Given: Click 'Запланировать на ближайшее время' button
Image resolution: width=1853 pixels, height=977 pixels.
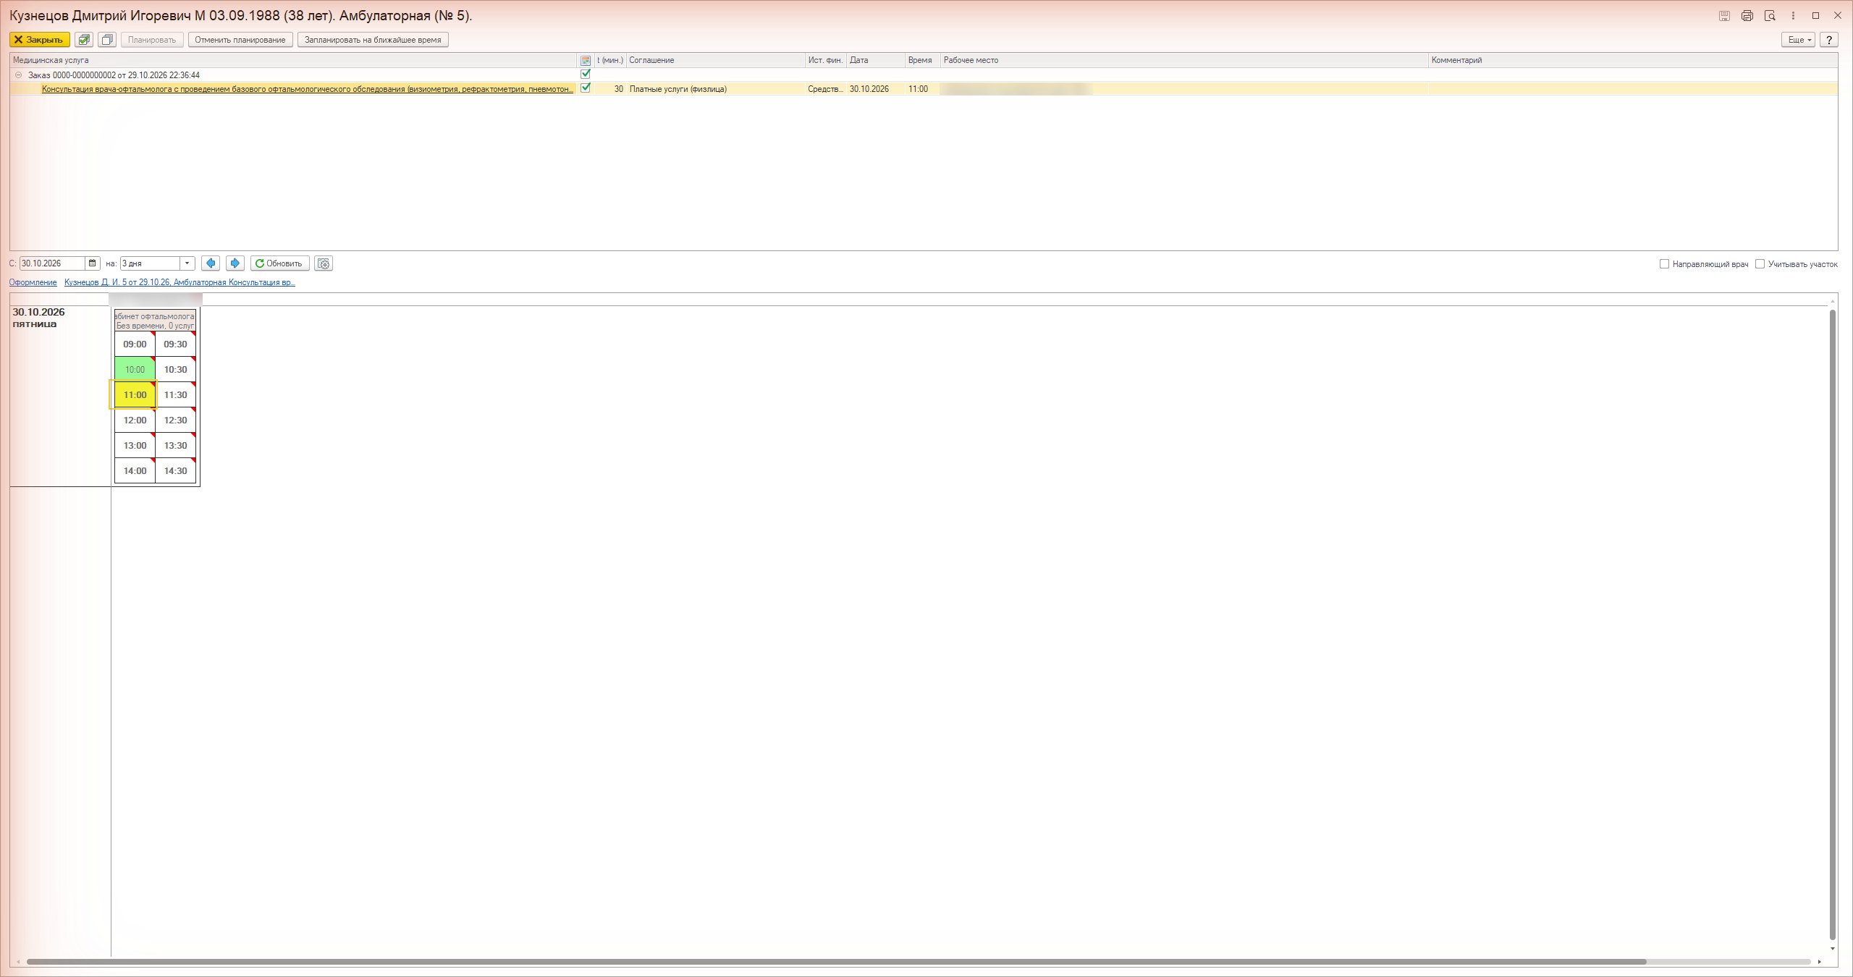Looking at the screenshot, I should (x=373, y=40).
